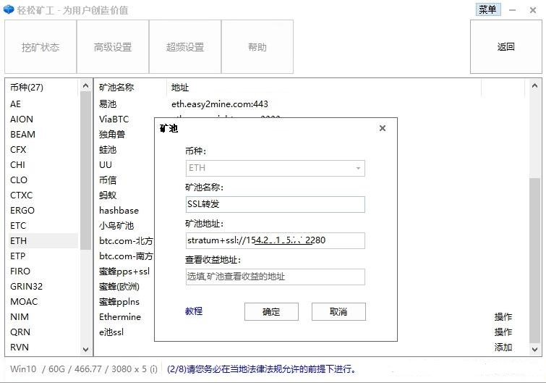This screenshot has width=546, height=383.
Task: Click 操作 link in e池ssl row
Action: coord(503,332)
